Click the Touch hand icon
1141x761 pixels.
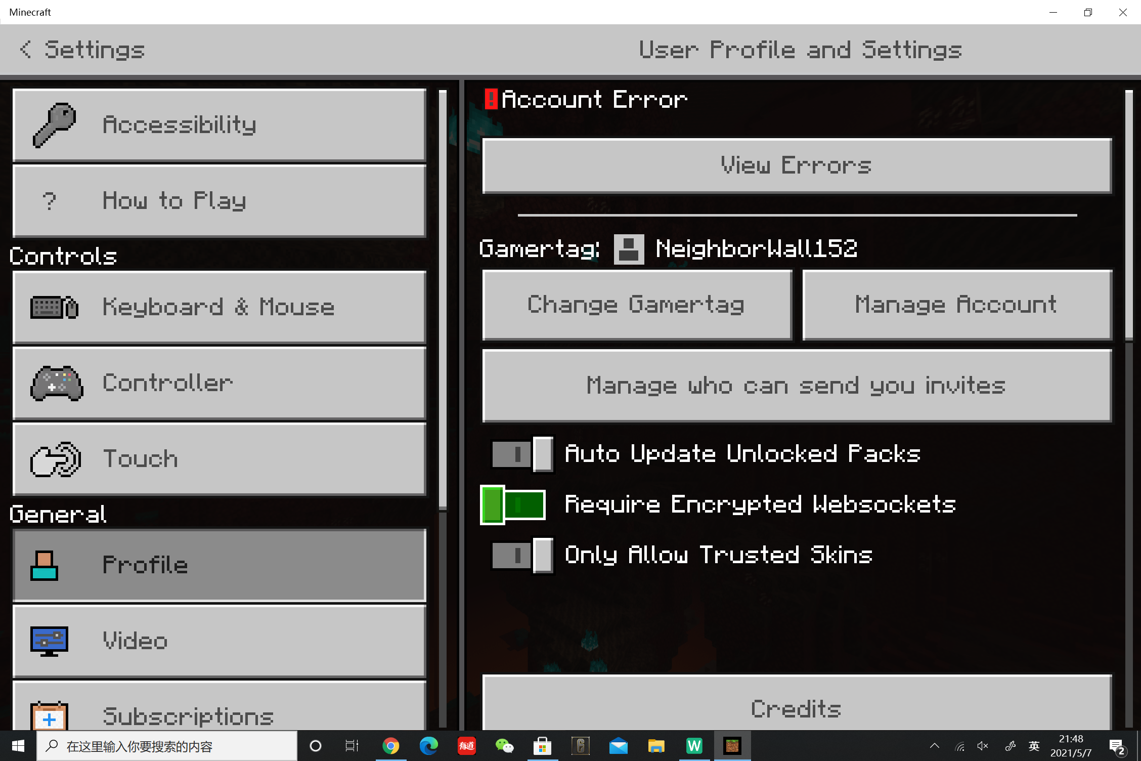point(55,459)
